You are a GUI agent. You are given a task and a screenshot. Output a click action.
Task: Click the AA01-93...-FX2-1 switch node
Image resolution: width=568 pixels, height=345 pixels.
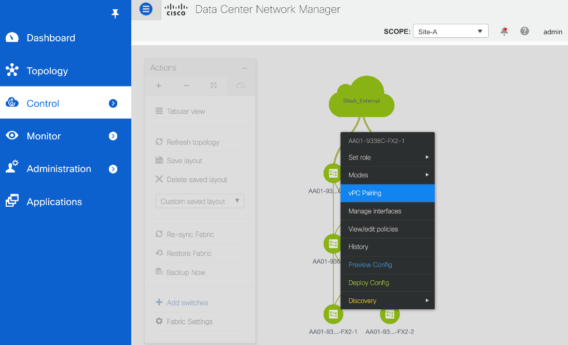[333, 314]
